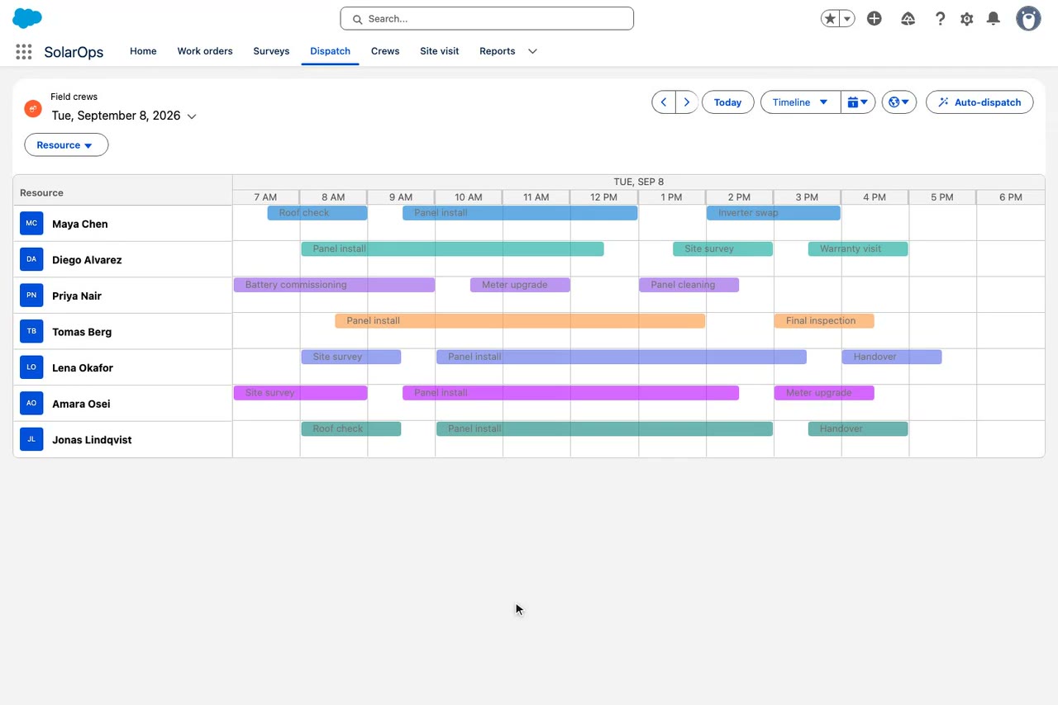Open the calendar date picker icon
The height and width of the screenshot is (705, 1058).
858,102
